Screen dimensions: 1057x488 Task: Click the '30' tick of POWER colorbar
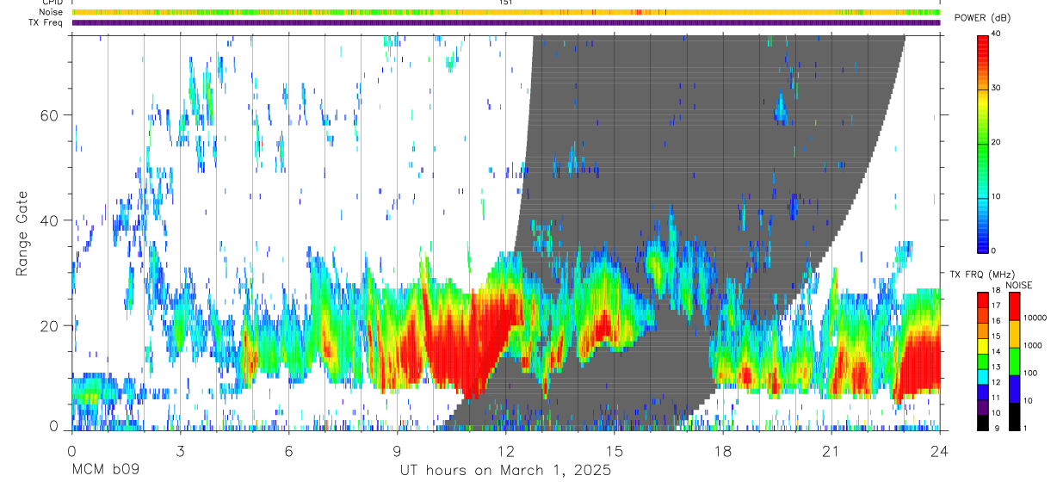tap(994, 88)
